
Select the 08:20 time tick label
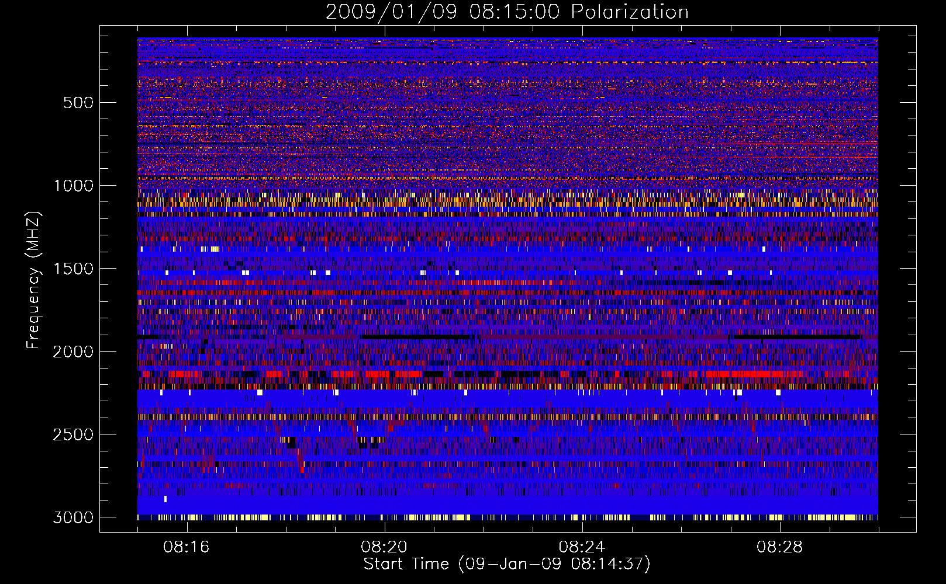coord(384,547)
